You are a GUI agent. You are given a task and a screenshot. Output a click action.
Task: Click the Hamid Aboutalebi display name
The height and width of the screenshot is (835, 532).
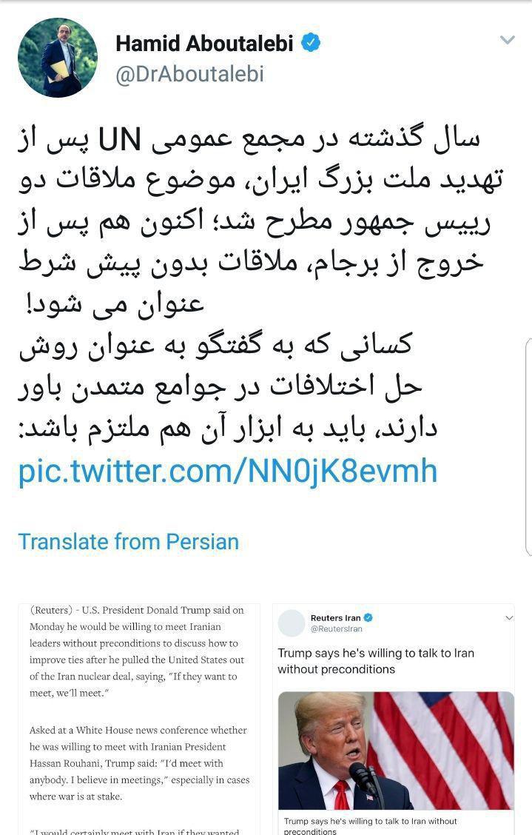tap(204, 43)
